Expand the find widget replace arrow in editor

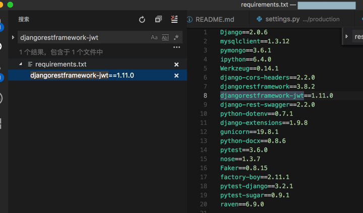pos(347,36)
